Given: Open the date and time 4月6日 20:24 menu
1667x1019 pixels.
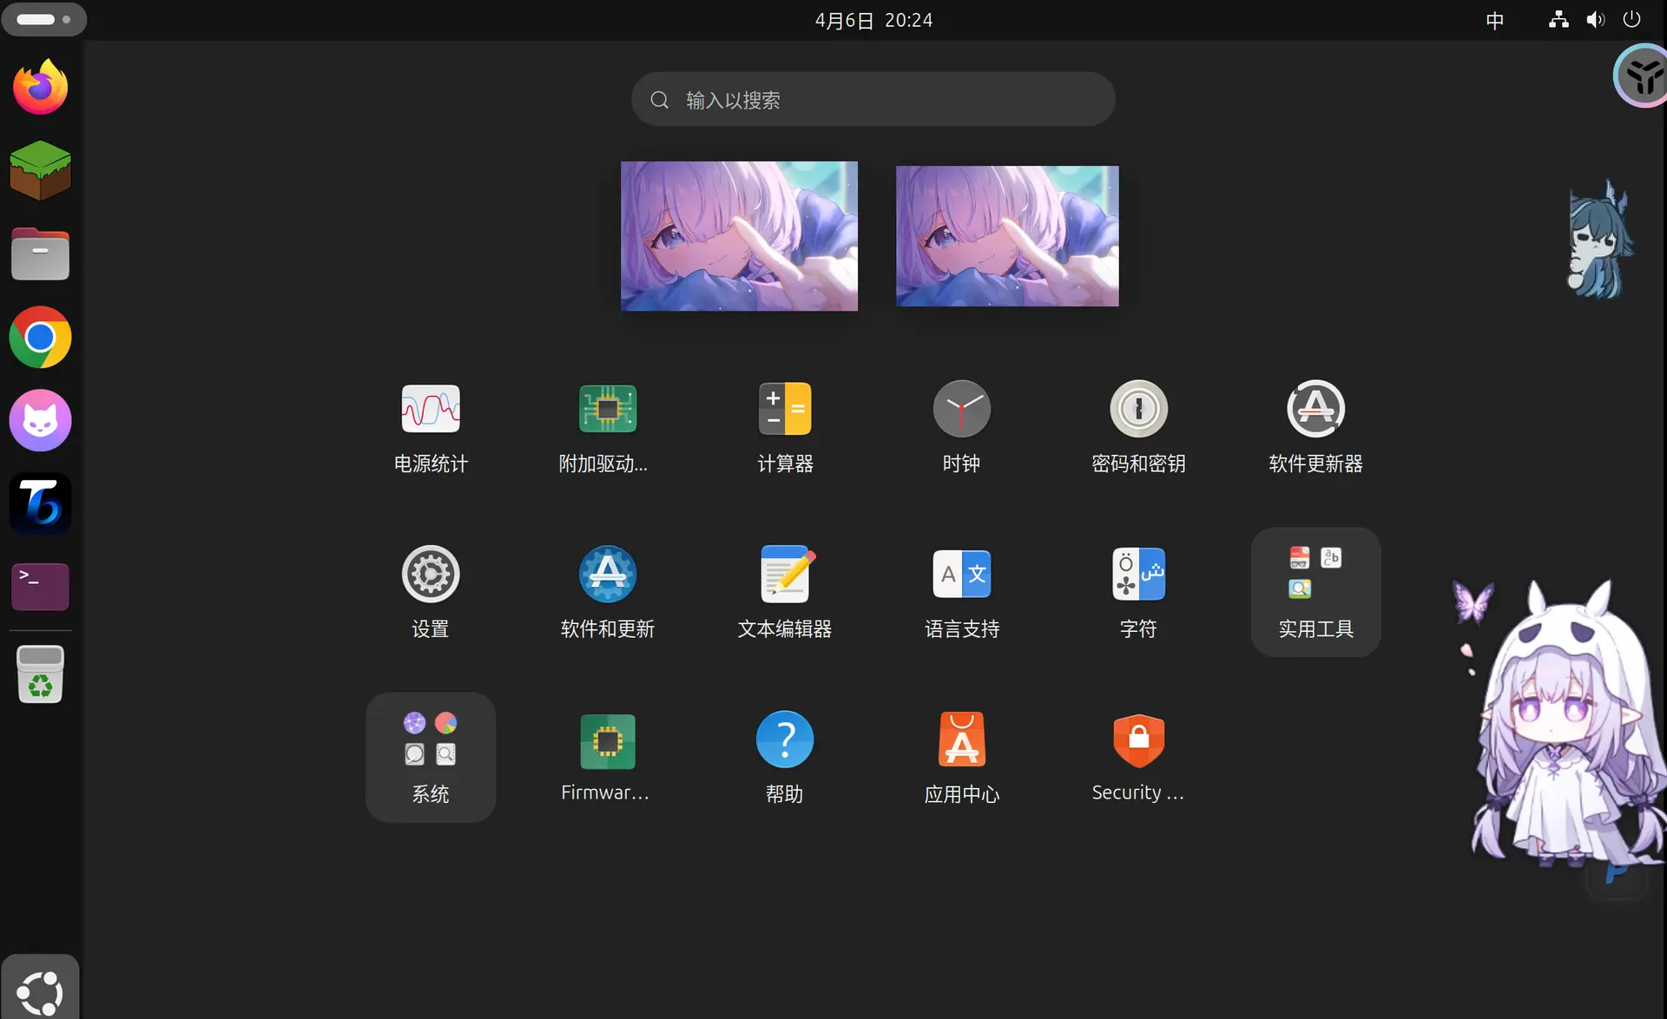Looking at the screenshot, I should click(873, 20).
